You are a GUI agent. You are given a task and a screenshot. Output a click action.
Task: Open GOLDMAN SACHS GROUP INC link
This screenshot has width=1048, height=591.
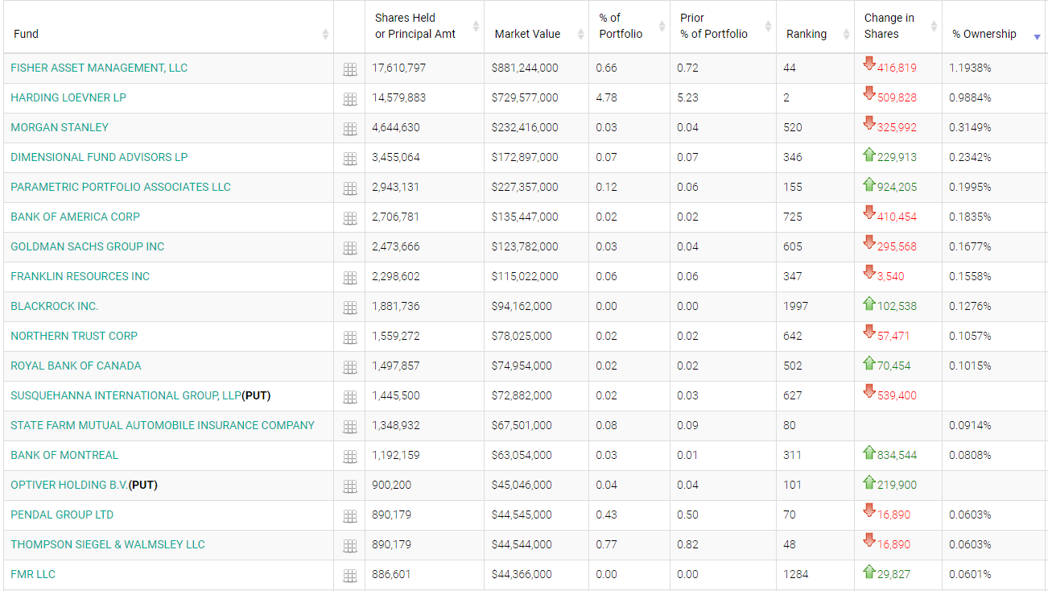pyautogui.click(x=87, y=246)
